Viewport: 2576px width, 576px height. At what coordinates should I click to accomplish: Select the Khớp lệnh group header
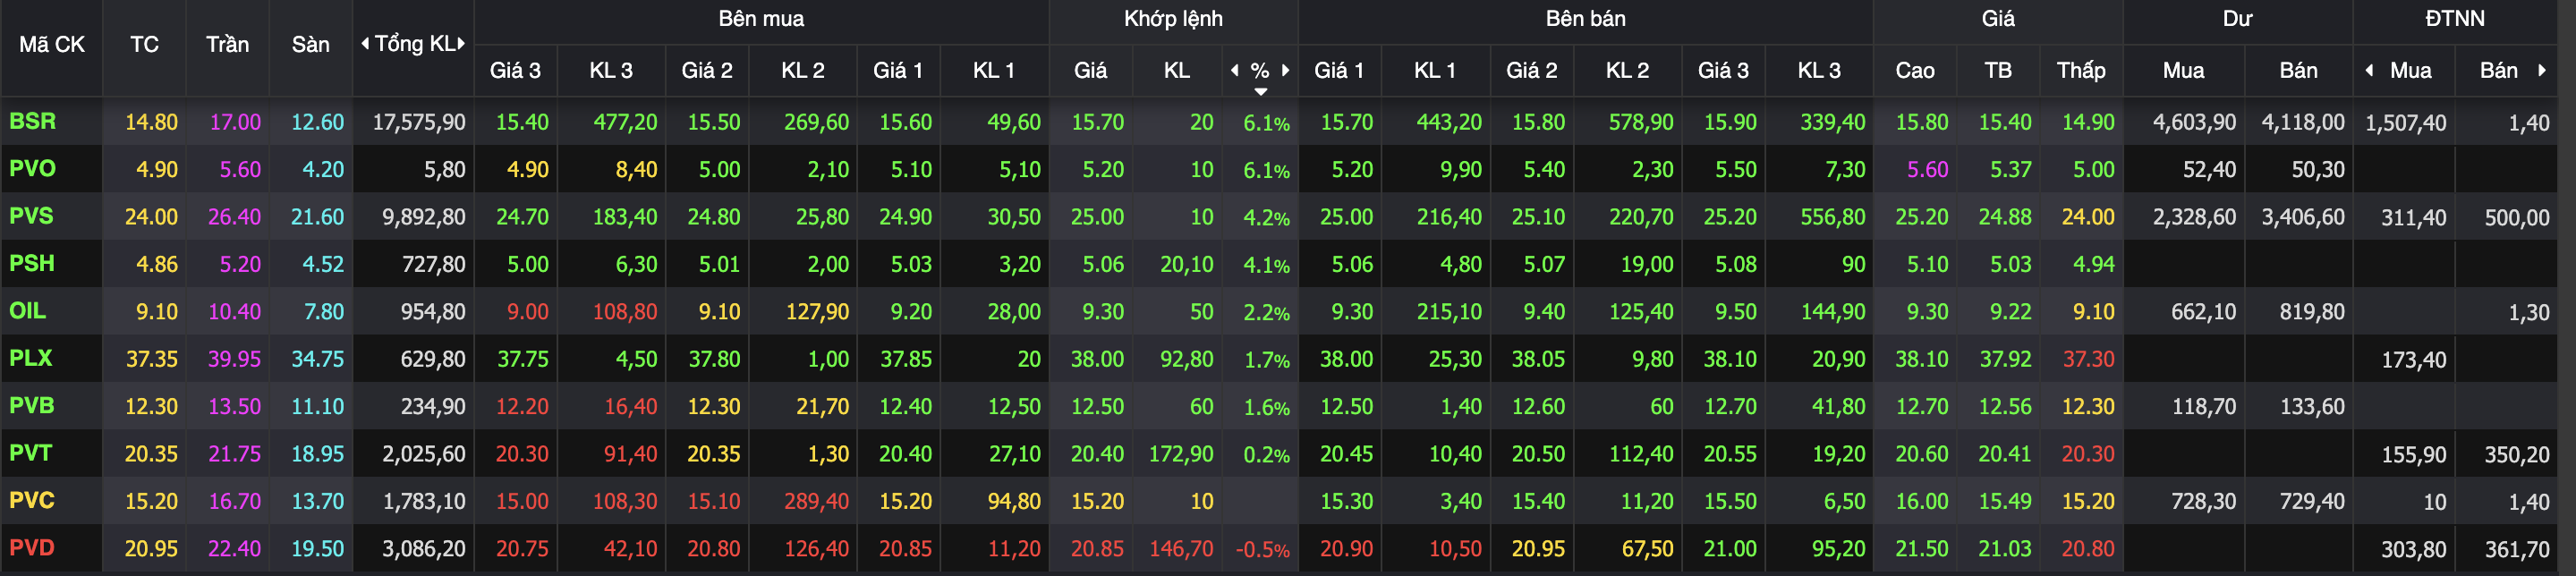click(x=1172, y=19)
